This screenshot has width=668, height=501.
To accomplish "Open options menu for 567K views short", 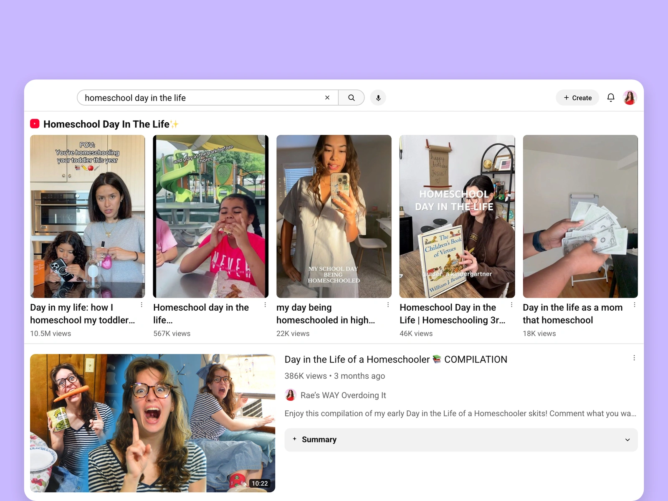I will [265, 305].
